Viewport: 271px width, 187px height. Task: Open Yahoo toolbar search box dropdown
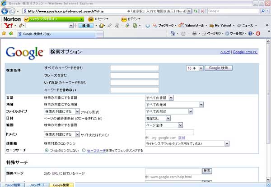point(71,26)
